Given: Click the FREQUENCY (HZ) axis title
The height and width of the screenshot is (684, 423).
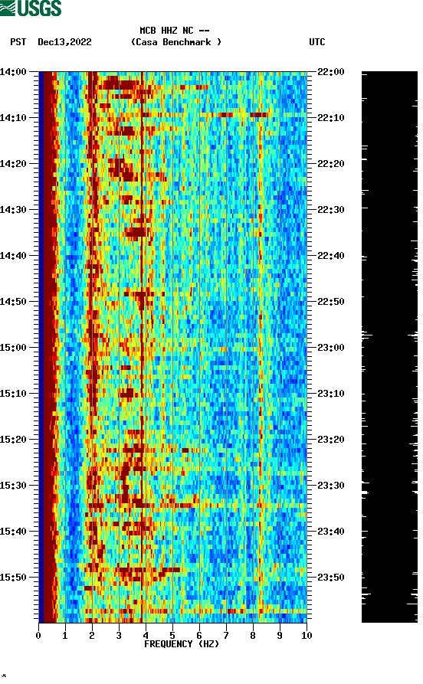Looking at the screenshot, I should (182, 644).
